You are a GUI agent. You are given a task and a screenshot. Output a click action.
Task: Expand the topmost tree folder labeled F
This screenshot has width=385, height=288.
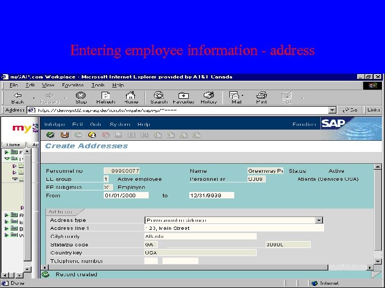pos(6,152)
